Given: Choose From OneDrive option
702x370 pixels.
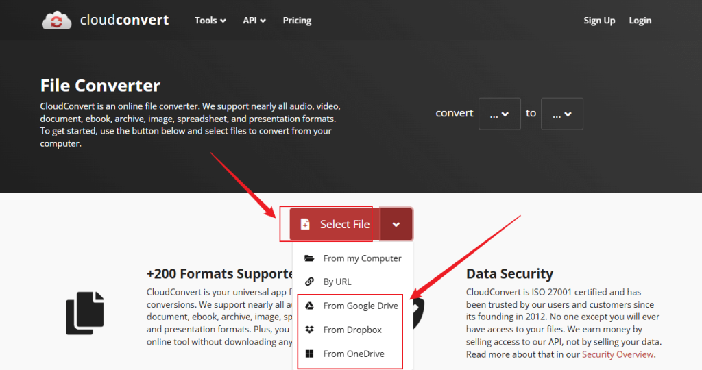Looking at the screenshot, I should point(352,354).
